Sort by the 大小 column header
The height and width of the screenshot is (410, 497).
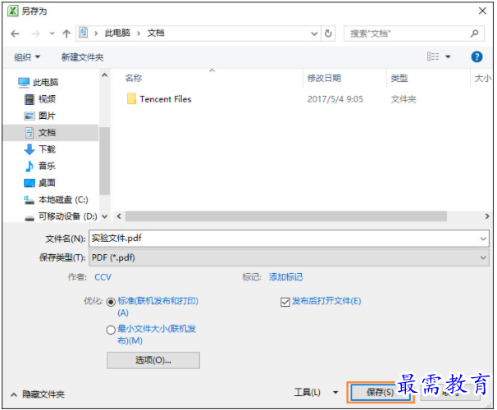coord(483,78)
